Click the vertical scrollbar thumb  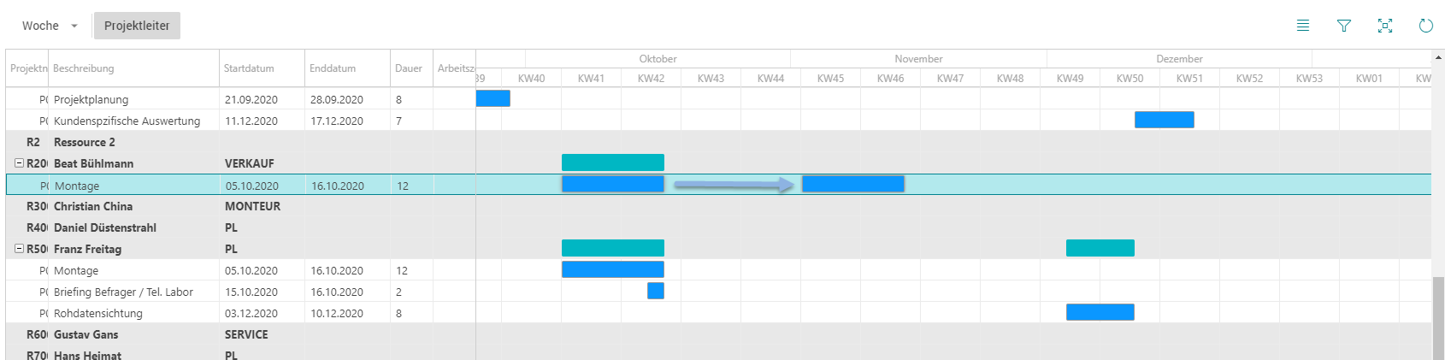click(1438, 318)
